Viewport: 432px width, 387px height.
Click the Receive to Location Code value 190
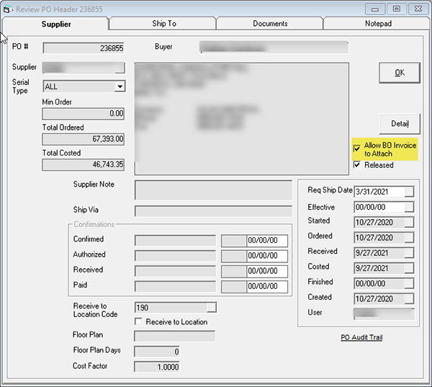tap(171, 307)
